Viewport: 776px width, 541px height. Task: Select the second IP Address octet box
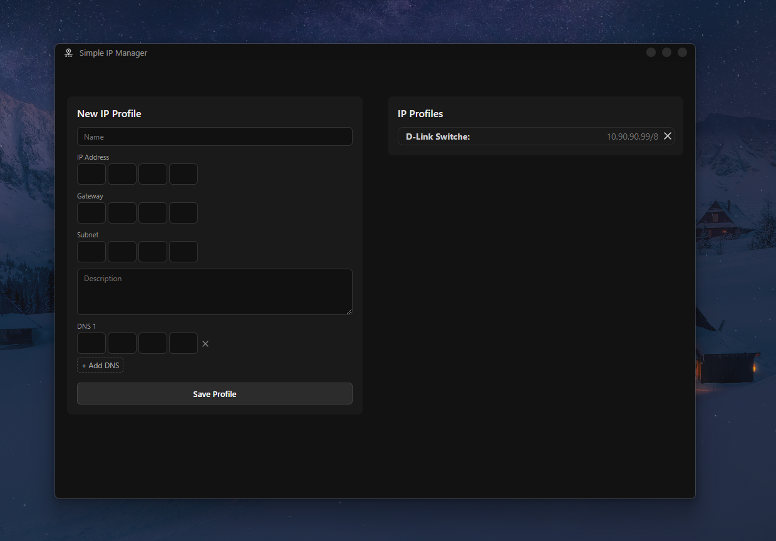(122, 174)
